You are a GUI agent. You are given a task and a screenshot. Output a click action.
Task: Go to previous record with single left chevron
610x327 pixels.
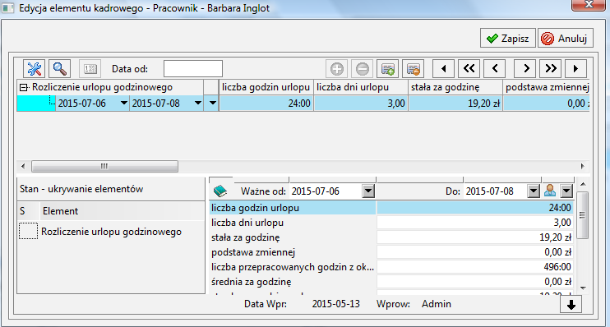(x=495, y=69)
